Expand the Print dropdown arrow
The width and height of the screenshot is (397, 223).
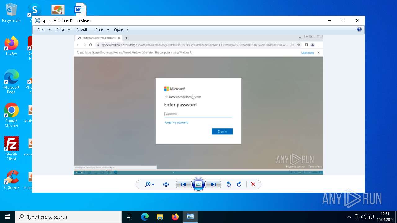(x=69, y=30)
